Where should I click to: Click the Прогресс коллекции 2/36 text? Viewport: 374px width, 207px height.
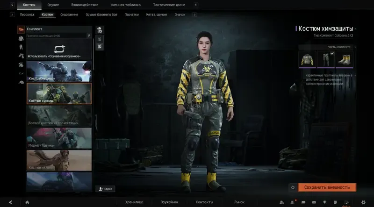click(43, 36)
